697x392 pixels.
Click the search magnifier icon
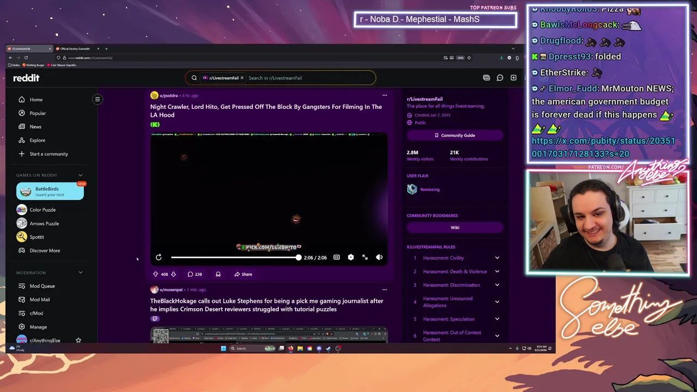194,78
